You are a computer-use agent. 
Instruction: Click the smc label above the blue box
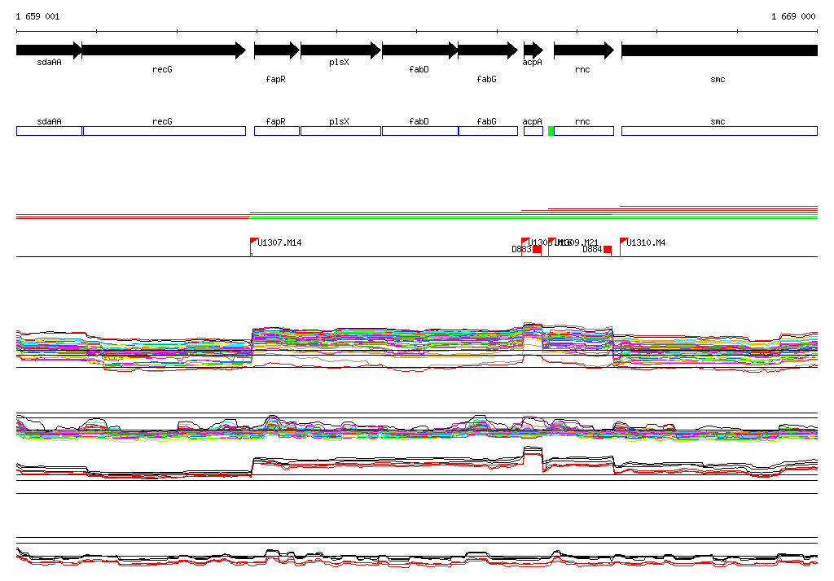click(718, 122)
